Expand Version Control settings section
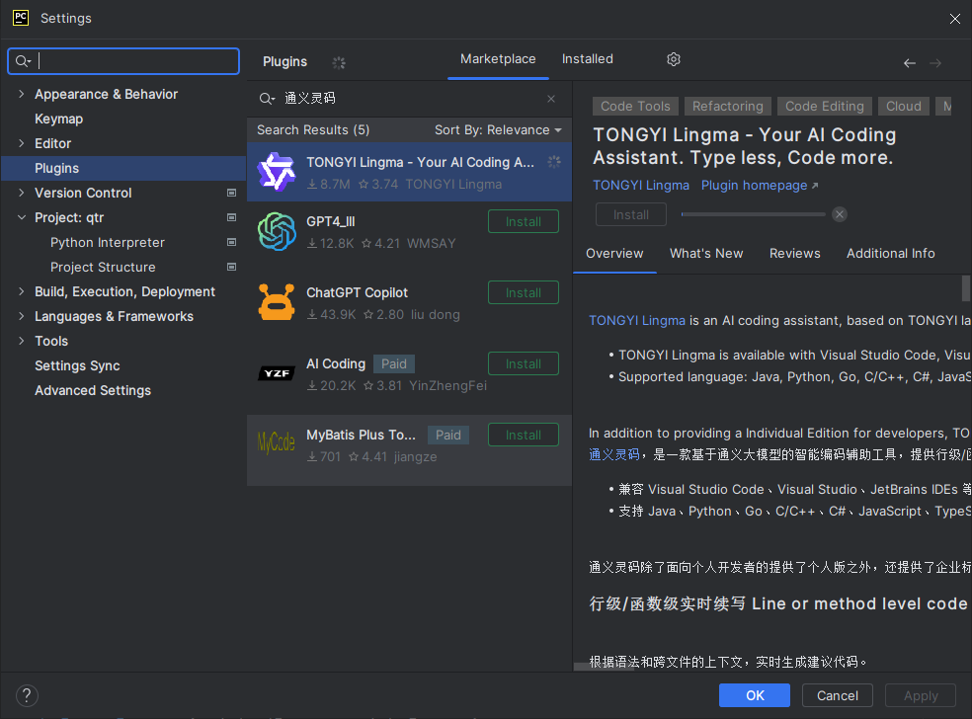 coord(22,193)
